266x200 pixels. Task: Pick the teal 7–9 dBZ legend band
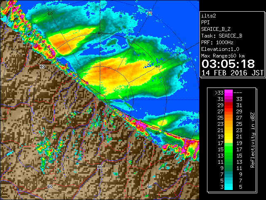click(x=229, y=174)
